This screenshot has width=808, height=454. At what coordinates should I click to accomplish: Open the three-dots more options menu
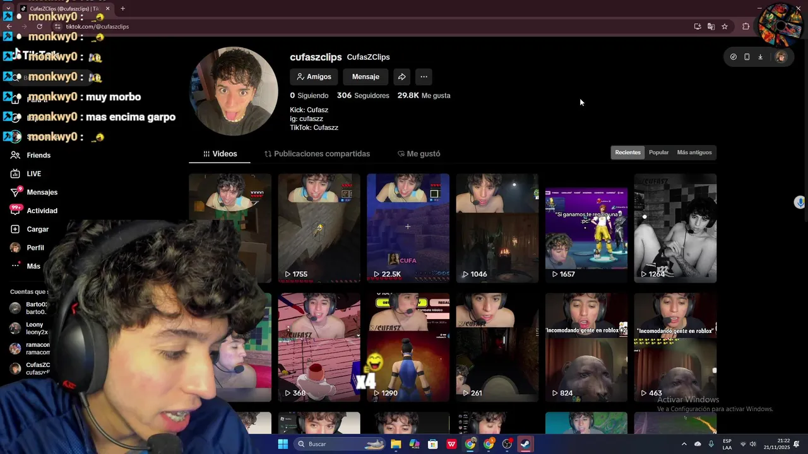click(x=424, y=77)
